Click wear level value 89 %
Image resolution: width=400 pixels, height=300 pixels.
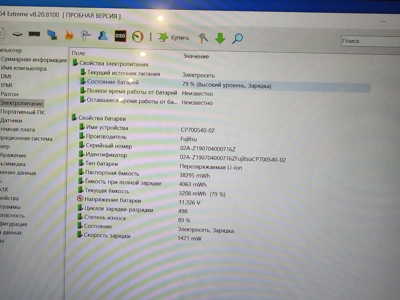click(x=184, y=220)
